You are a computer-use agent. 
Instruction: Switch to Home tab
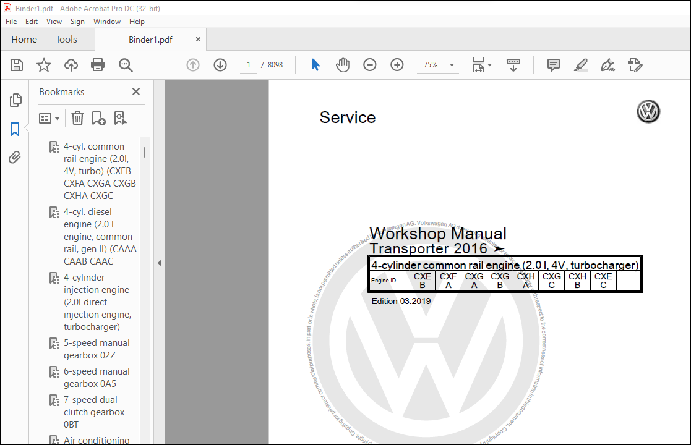coord(24,40)
